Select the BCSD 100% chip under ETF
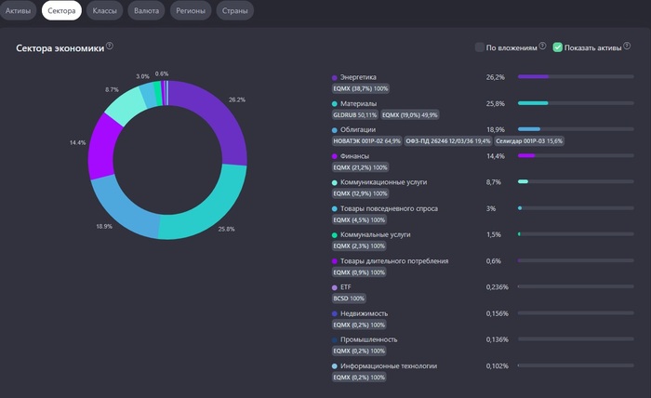This screenshot has width=651, height=398. (x=349, y=298)
